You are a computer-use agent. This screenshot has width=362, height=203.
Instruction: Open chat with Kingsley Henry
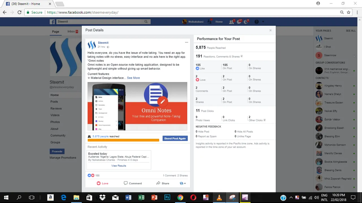335,86
